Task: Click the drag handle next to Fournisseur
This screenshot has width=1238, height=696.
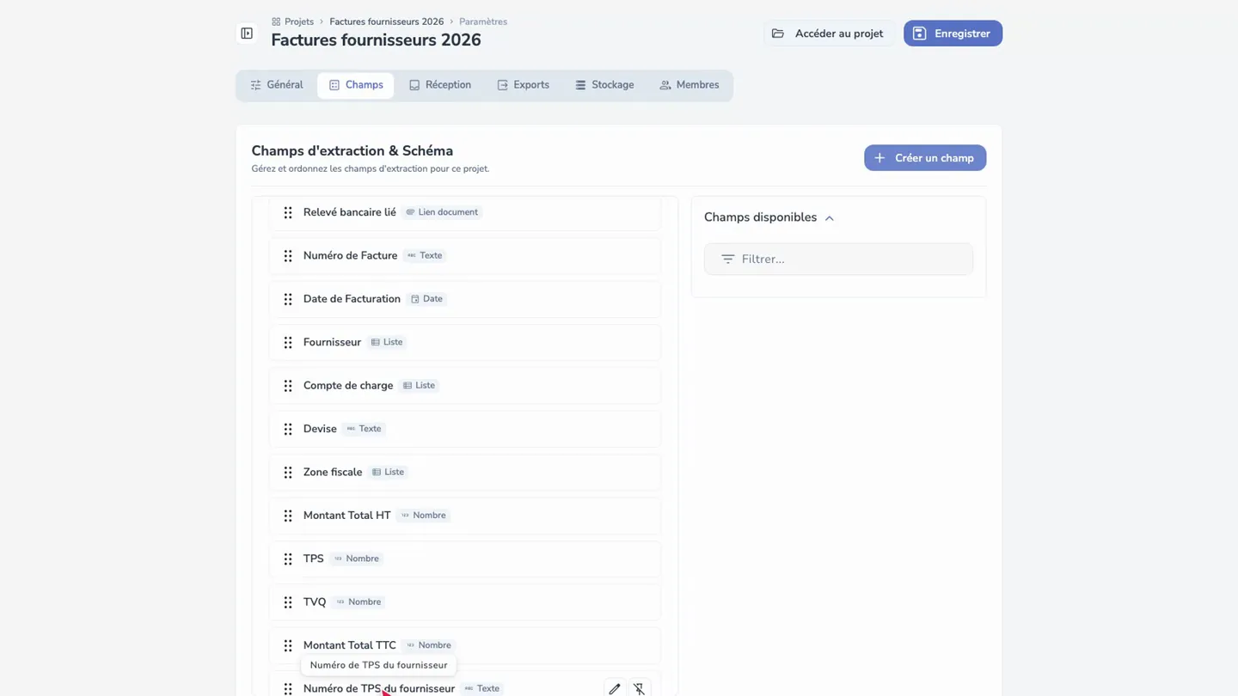Action: (288, 342)
